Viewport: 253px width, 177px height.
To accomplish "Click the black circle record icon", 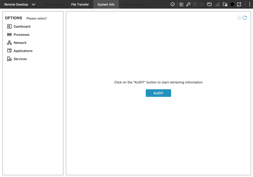I will pos(232,5).
